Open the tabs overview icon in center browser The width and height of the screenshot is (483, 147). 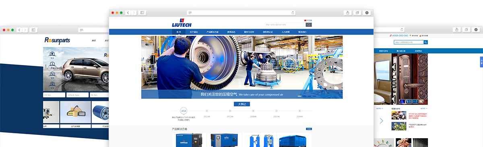[357, 13]
